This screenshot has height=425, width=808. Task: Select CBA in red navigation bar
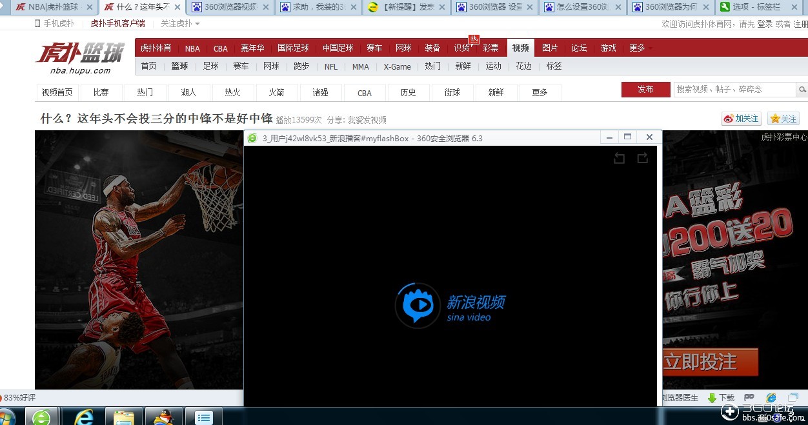point(221,48)
